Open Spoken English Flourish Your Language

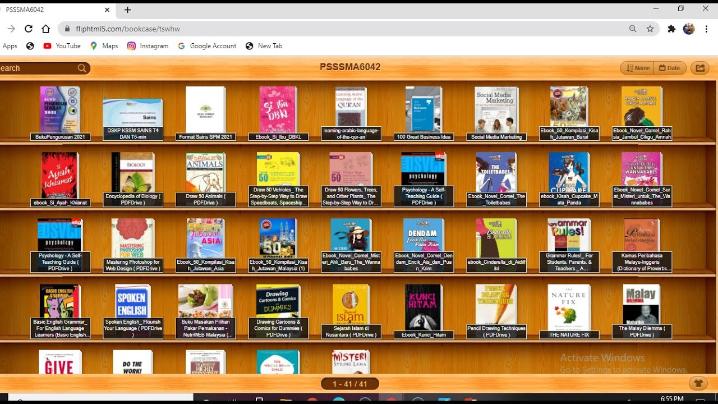(x=133, y=311)
